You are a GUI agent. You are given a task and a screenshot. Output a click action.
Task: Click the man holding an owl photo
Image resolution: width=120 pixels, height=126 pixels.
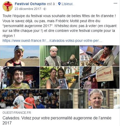click(x=60, y=56)
